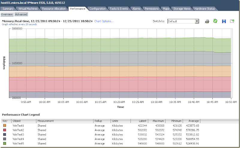Open Chart Options link

coord(104,21)
